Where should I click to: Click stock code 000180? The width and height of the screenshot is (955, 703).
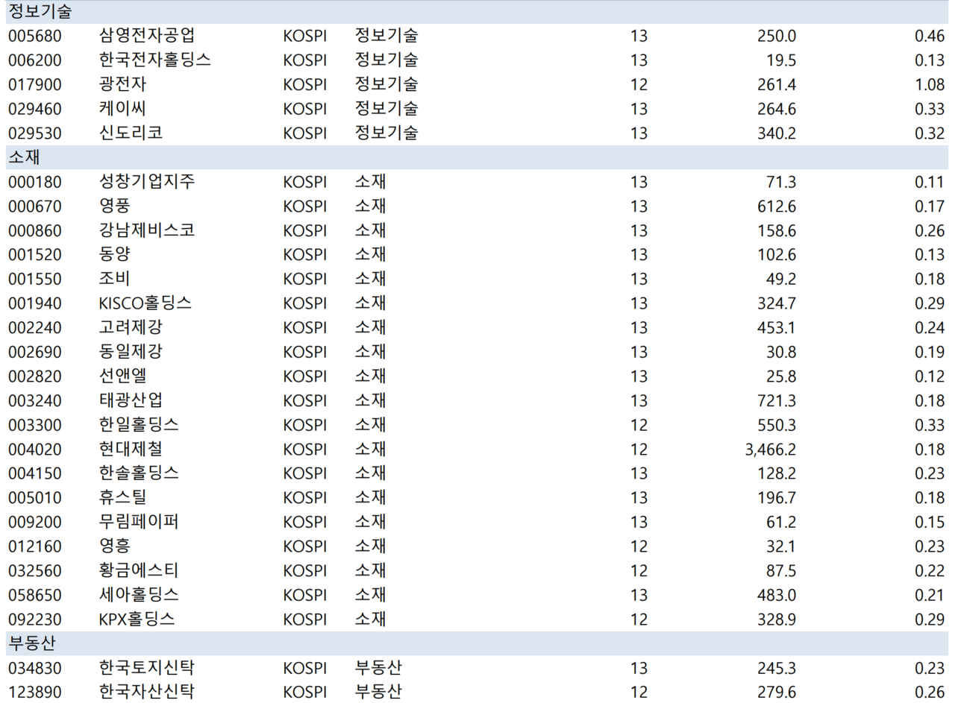[x=35, y=182]
